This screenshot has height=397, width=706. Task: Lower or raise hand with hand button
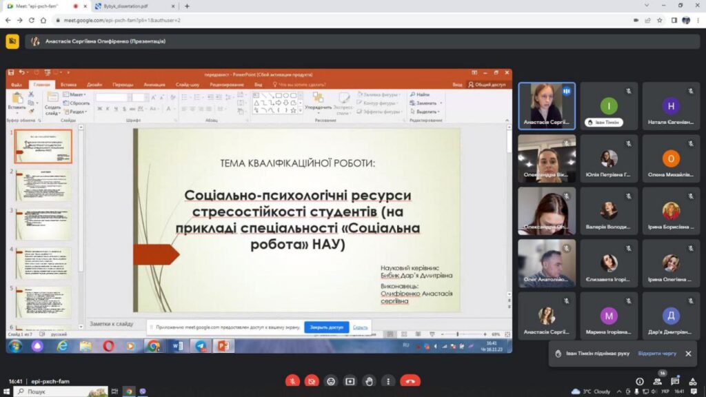pos(370,380)
